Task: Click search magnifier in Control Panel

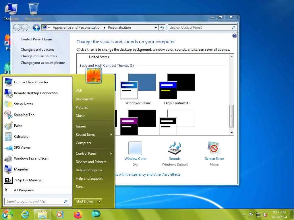Action: pyautogui.click(x=233, y=27)
